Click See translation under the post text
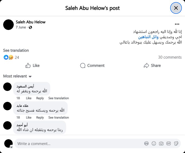 point(16,50)
